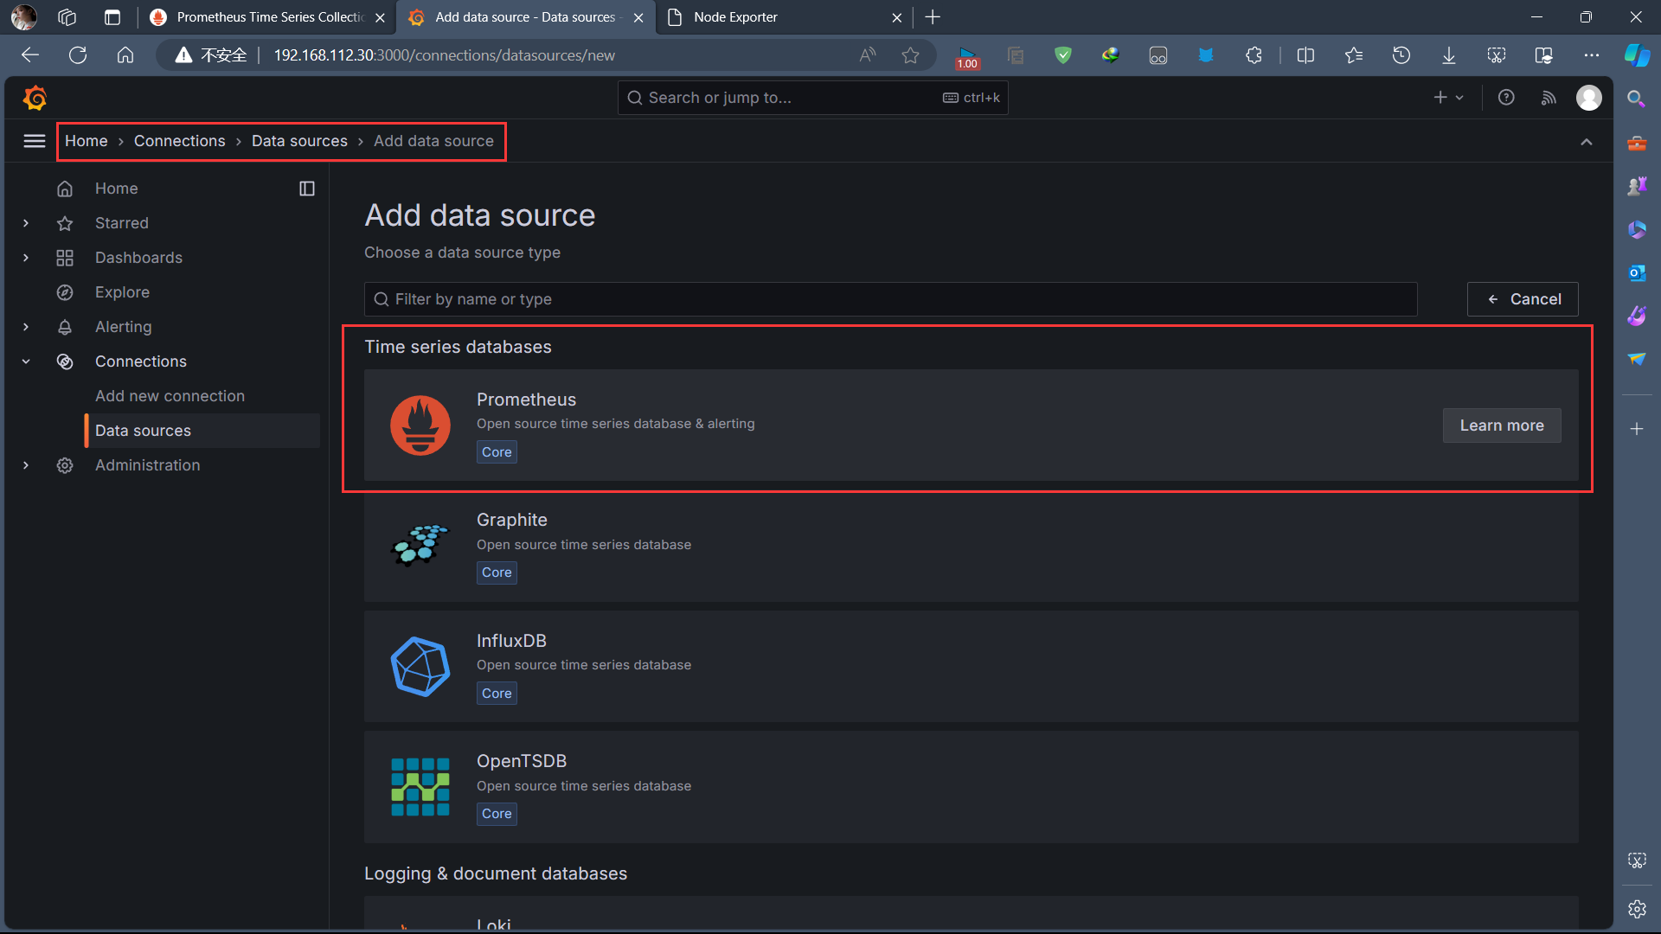Click the InfluxDB cube logo
Screen dimensions: 1661x934
click(420, 666)
